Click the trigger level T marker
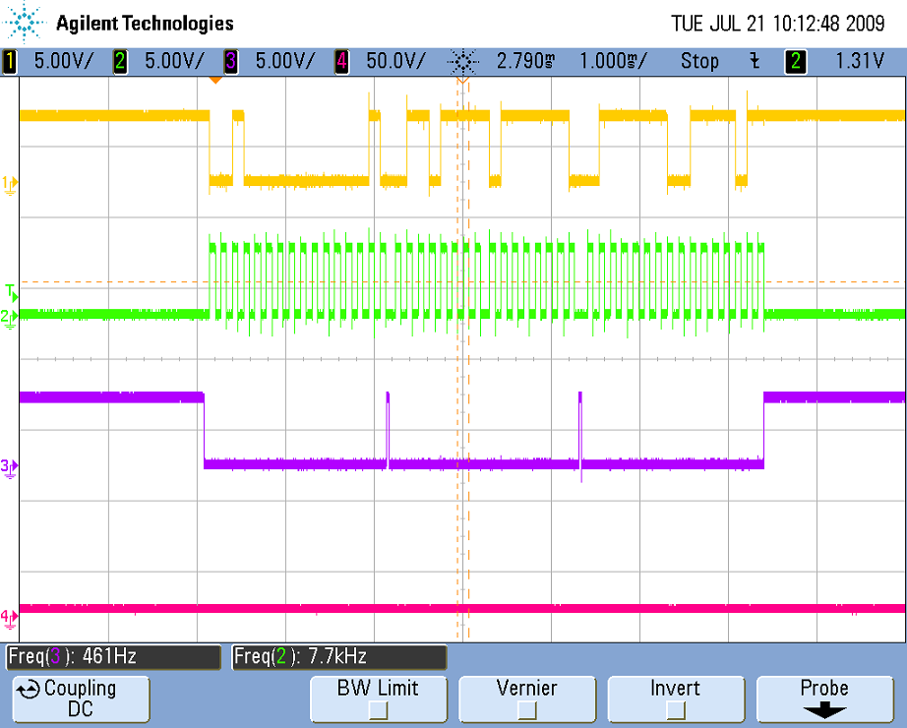 (x=11, y=292)
